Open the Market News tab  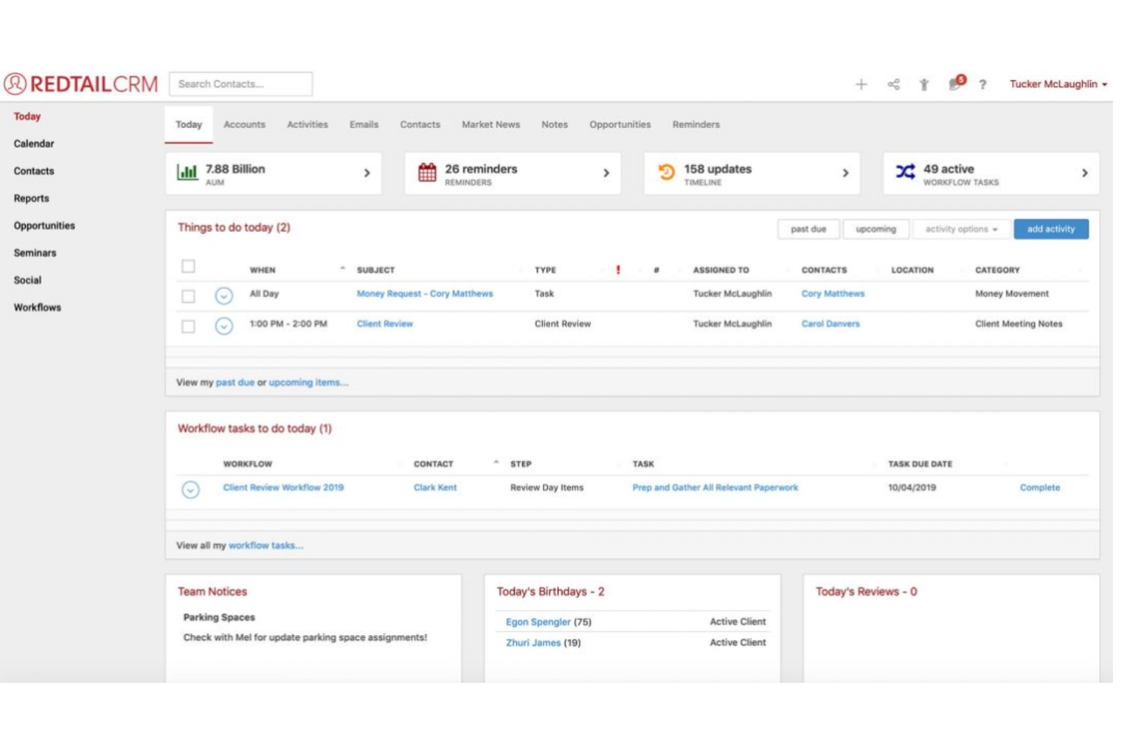(490, 124)
